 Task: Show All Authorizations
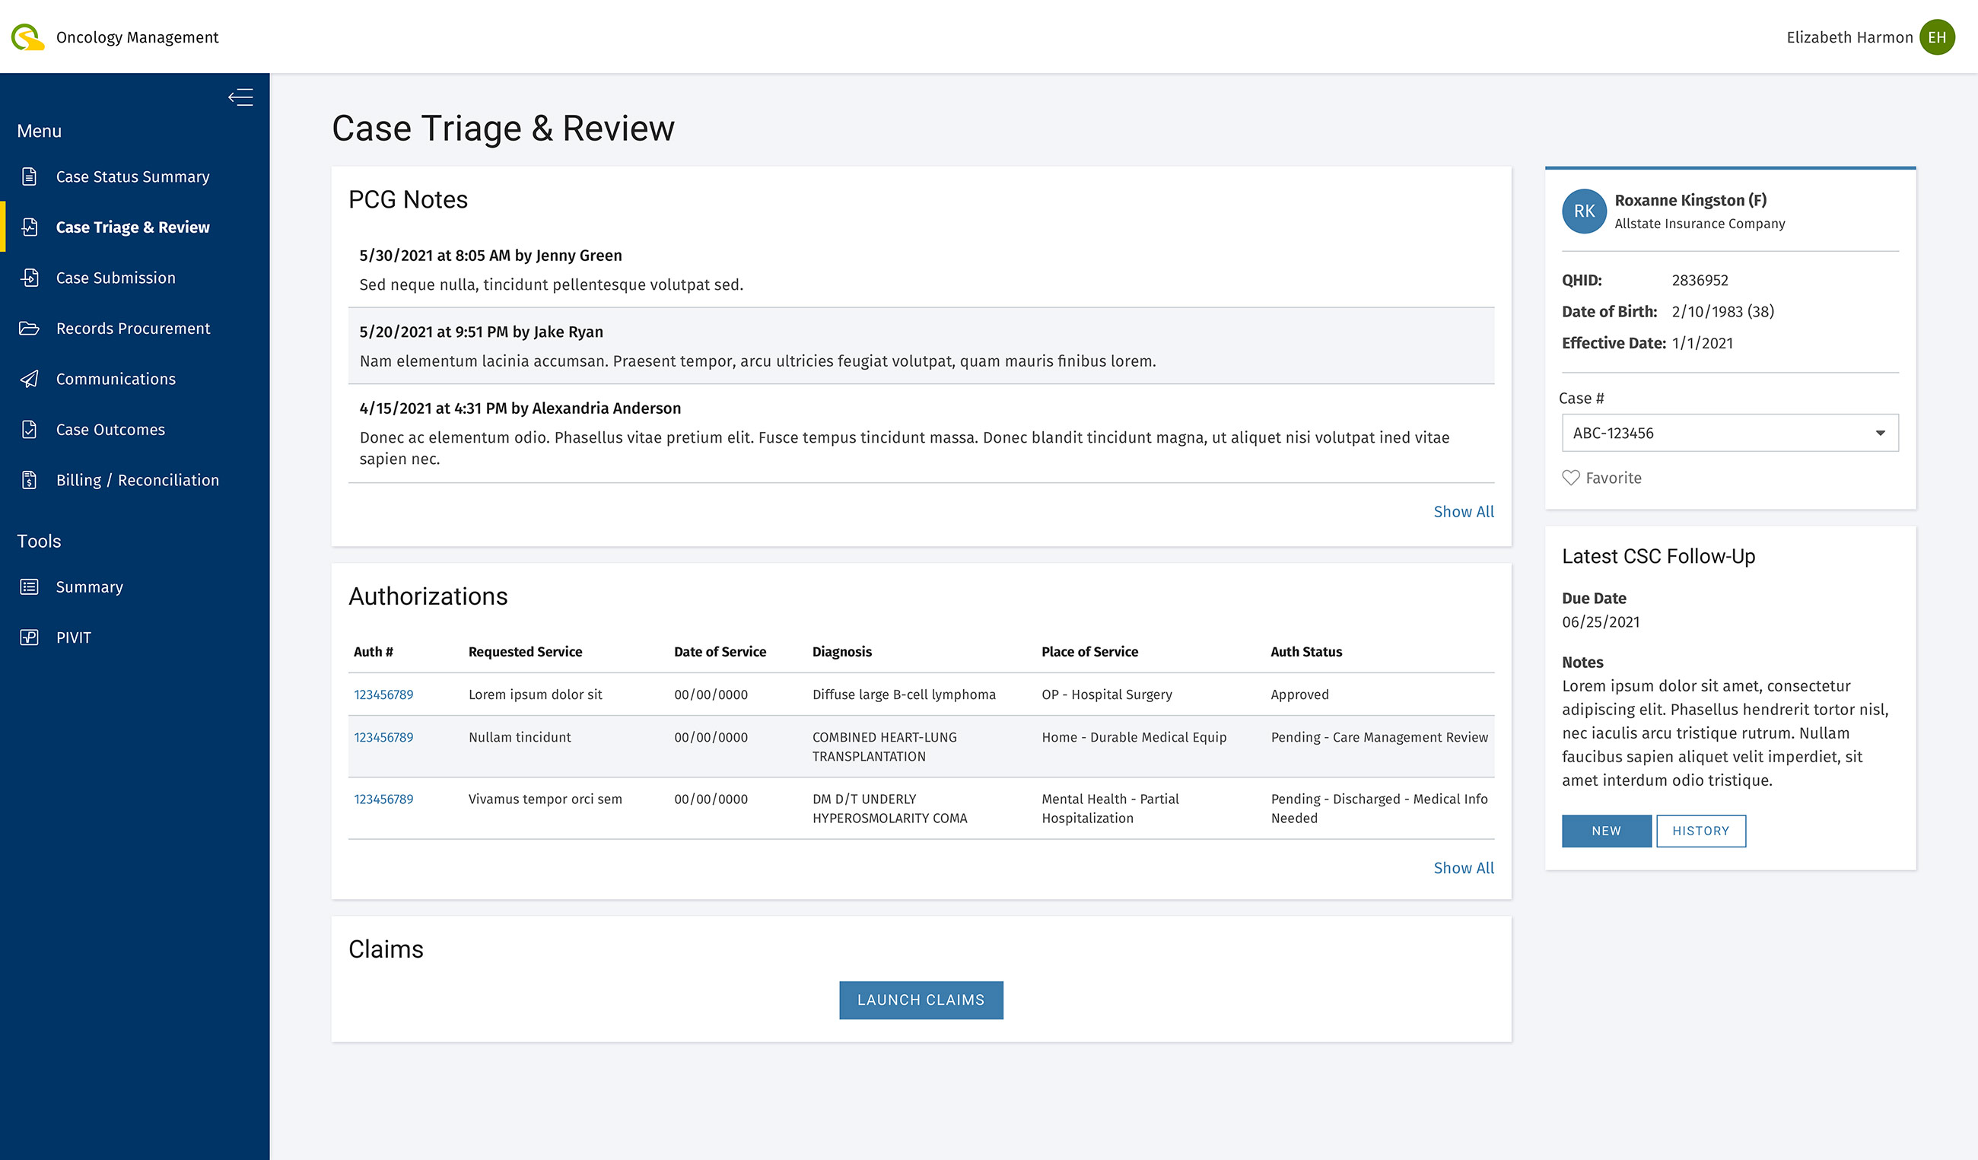[x=1463, y=868]
